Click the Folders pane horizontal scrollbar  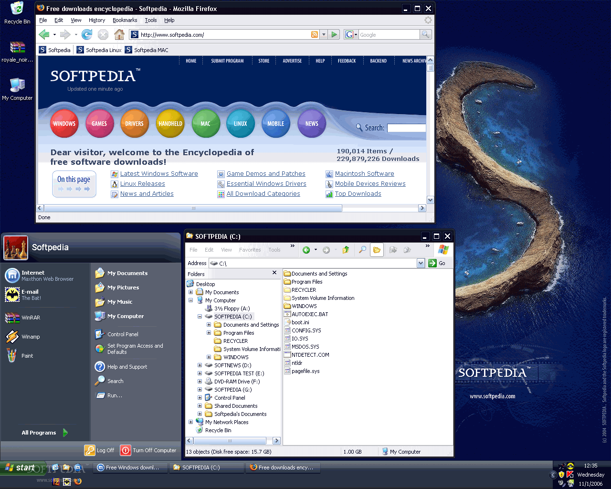230,441
